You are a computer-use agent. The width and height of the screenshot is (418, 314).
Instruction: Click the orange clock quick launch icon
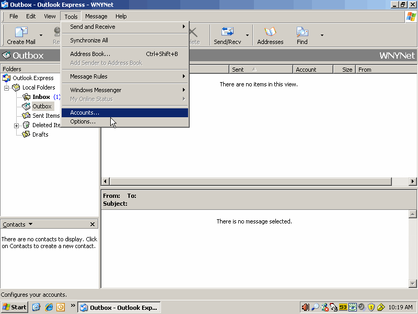coord(61,307)
